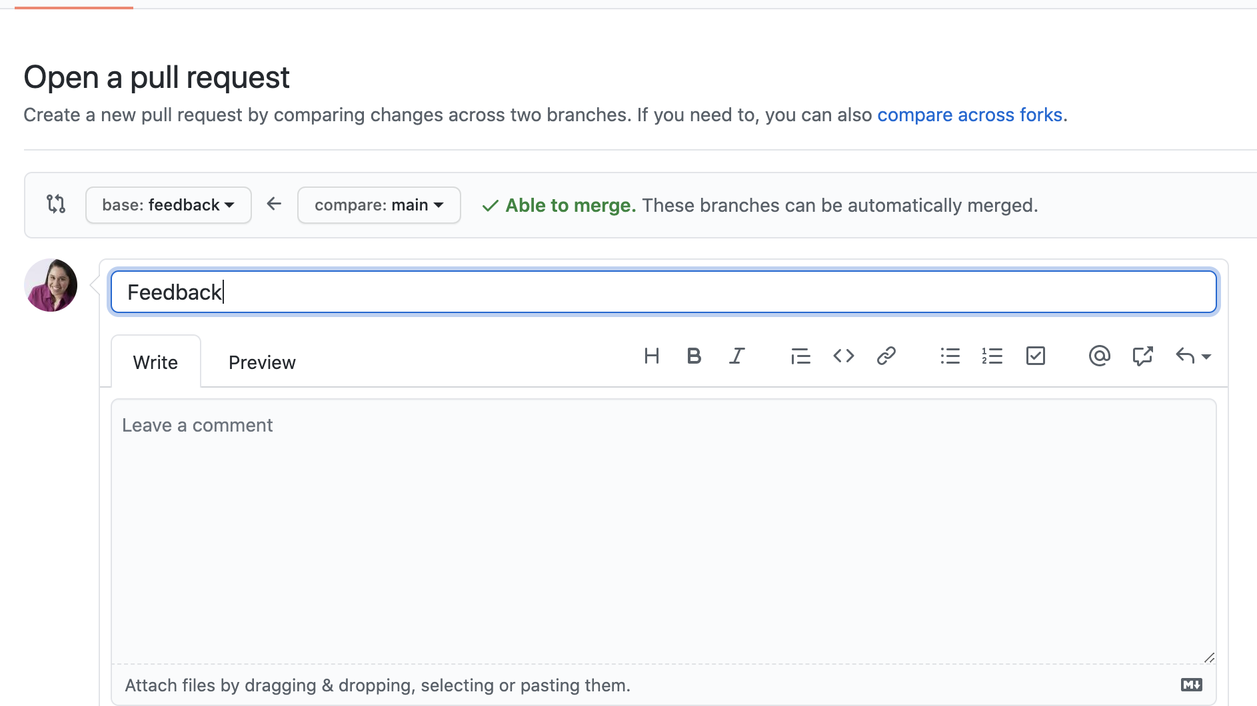Toggle bold text formatting
1257x706 pixels.
[x=694, y=356]
